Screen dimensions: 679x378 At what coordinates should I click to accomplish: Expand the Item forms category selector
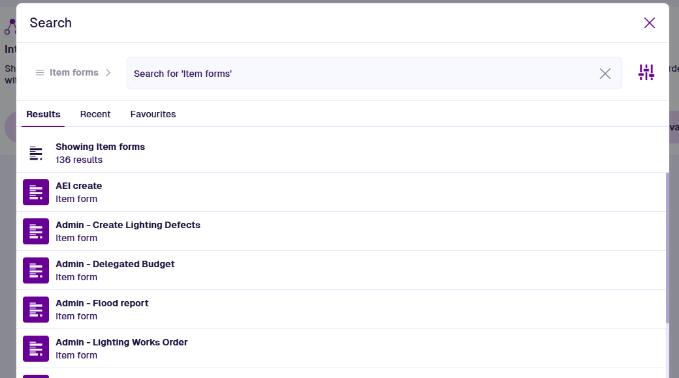pos(74,73)
